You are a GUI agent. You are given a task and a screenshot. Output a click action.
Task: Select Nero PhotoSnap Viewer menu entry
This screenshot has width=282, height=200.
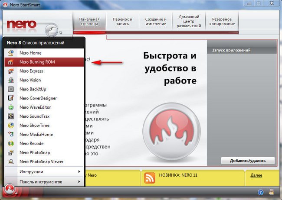point(44,161)
